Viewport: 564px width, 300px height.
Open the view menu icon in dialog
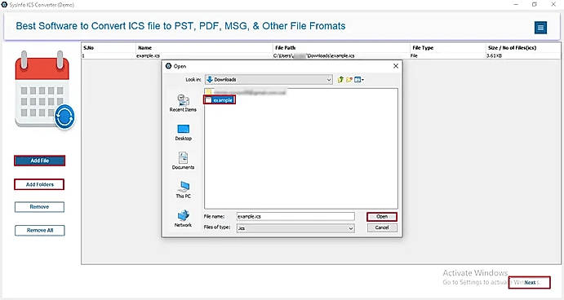click(358, 79)
